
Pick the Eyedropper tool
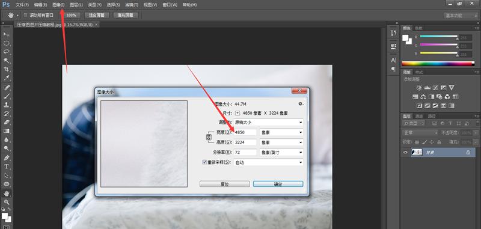(7, 78)
